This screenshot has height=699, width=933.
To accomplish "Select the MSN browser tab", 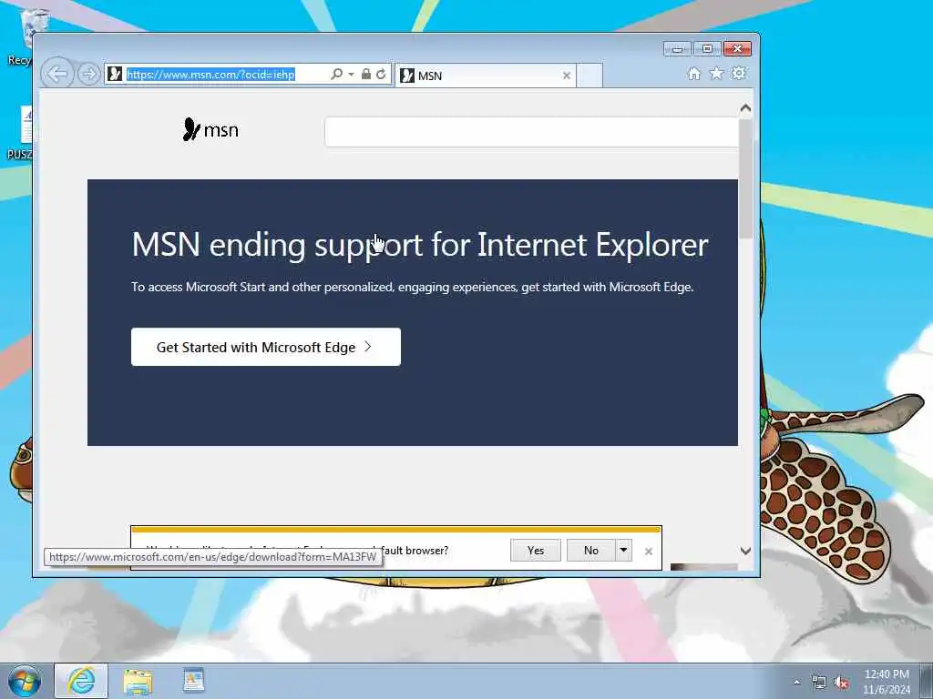I will coord(485,76).
